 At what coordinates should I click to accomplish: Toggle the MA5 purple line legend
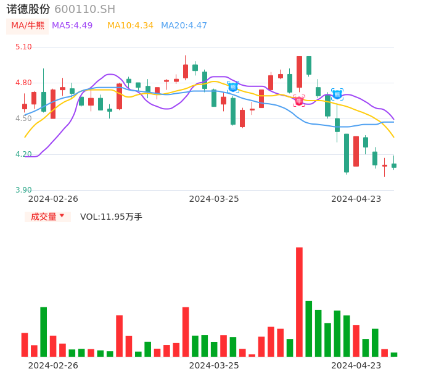click(72, 25)
